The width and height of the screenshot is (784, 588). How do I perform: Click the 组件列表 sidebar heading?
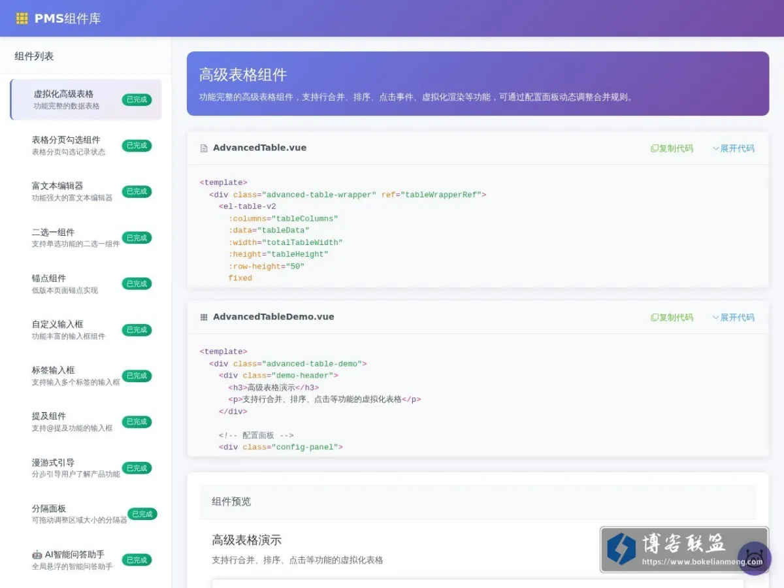pos(34,56)
